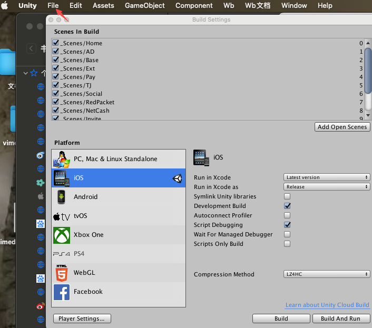Screen dimensions: 372x328
Task: Uncheck the _Scenes/RedPacket scene checkbox
Action: click(56, 102)
